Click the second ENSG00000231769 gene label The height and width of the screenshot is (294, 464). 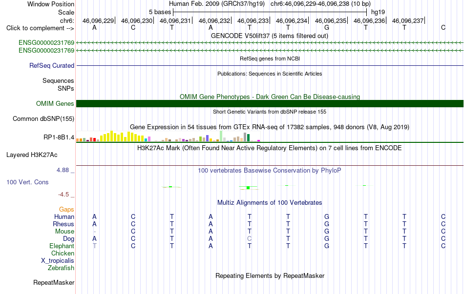46,51
